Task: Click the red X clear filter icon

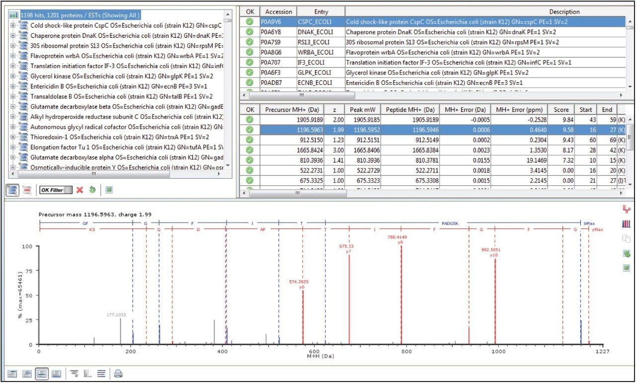Action: (79, 190)
